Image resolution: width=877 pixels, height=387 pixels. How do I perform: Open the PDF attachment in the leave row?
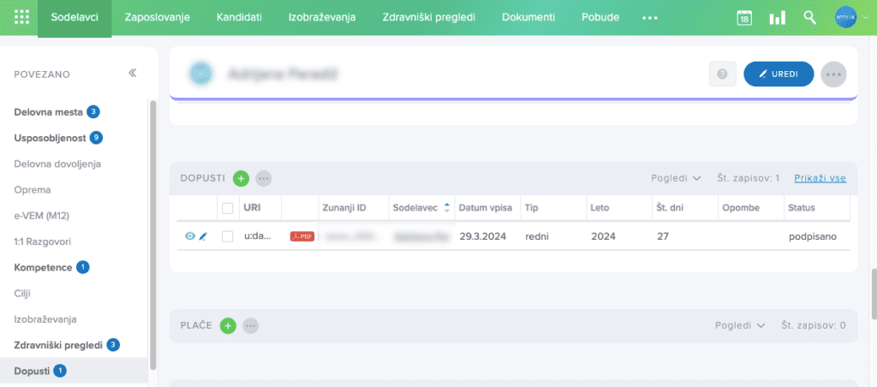pyautogui.click(x=301, y=236)
